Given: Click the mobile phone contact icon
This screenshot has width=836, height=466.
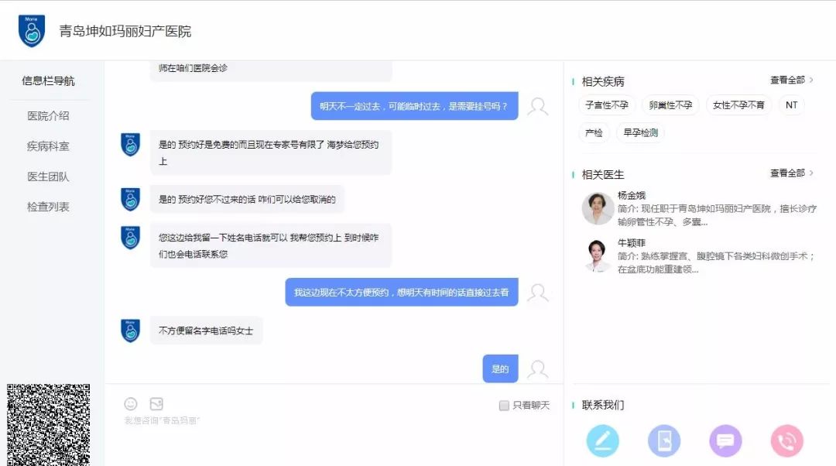Looking at the screenshot, I should (664, 441).
